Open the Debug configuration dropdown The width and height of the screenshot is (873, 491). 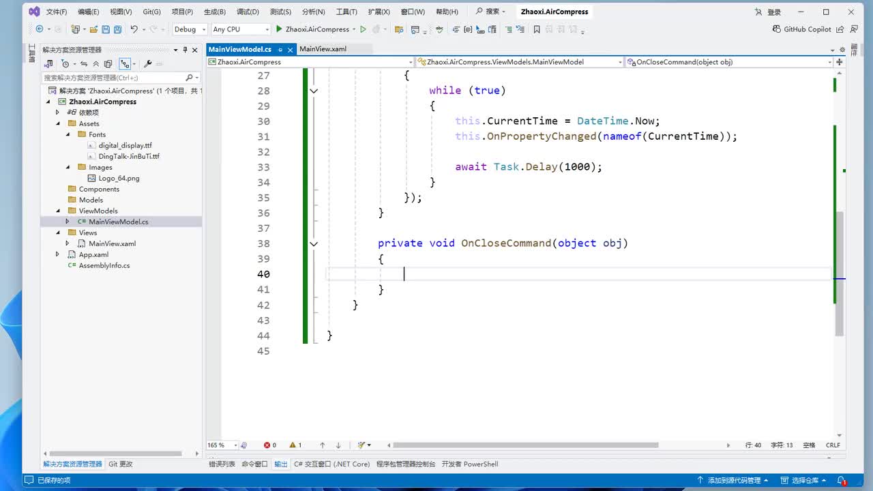190,29
